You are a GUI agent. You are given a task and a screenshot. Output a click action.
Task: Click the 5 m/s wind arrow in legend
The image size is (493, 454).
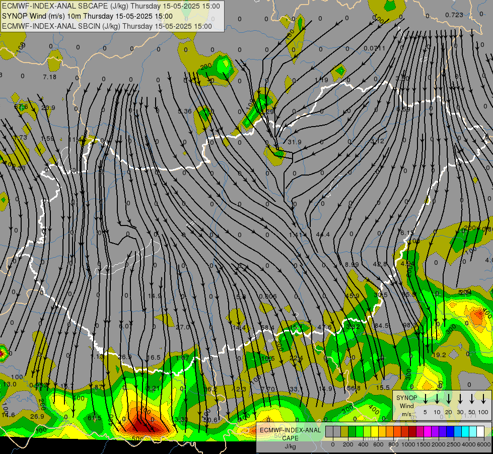click(425, 399)
